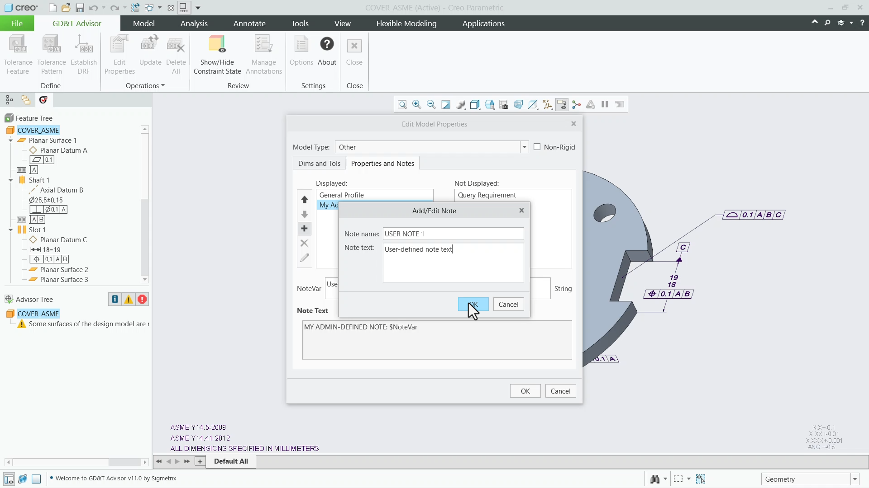Click the Zoom In icon
Viewport: 869px width, 488px height.
416,105
